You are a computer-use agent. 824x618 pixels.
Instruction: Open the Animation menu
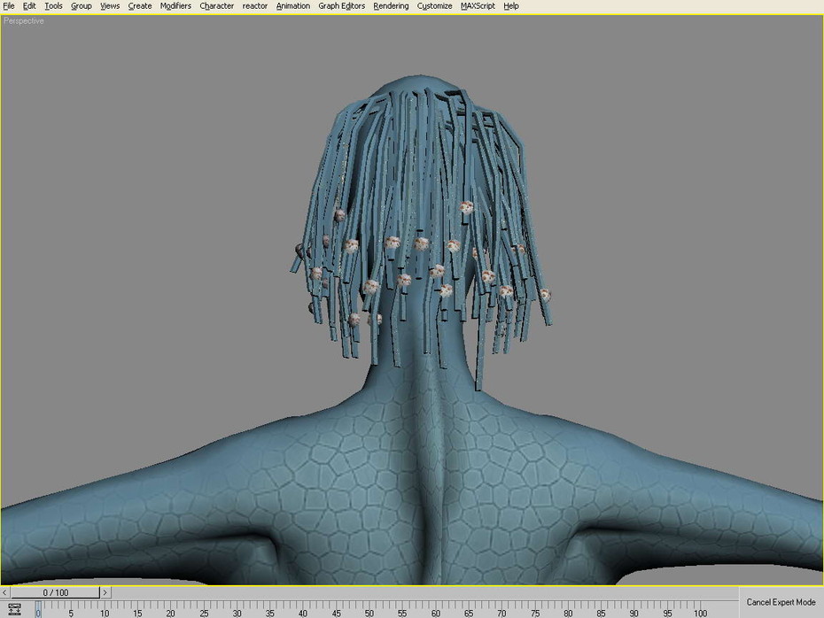coord(292,6)
